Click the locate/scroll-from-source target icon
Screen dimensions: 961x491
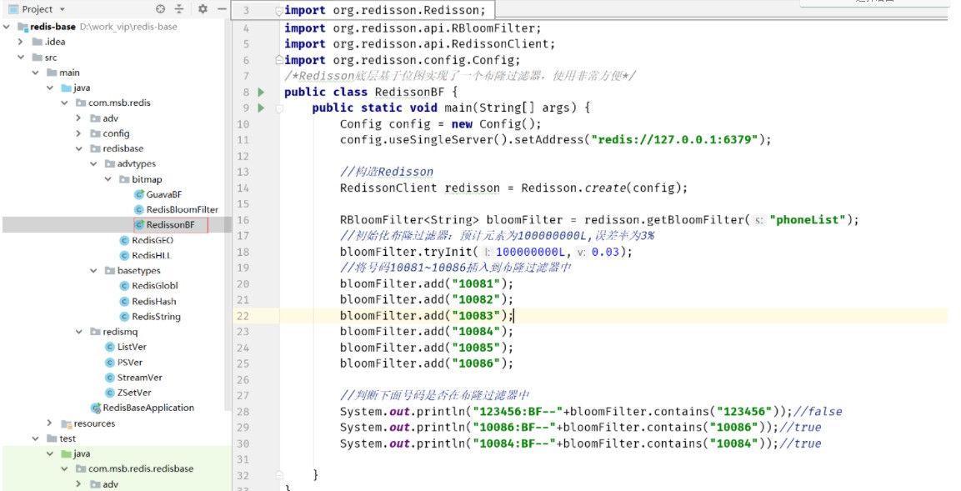(161, 8)
